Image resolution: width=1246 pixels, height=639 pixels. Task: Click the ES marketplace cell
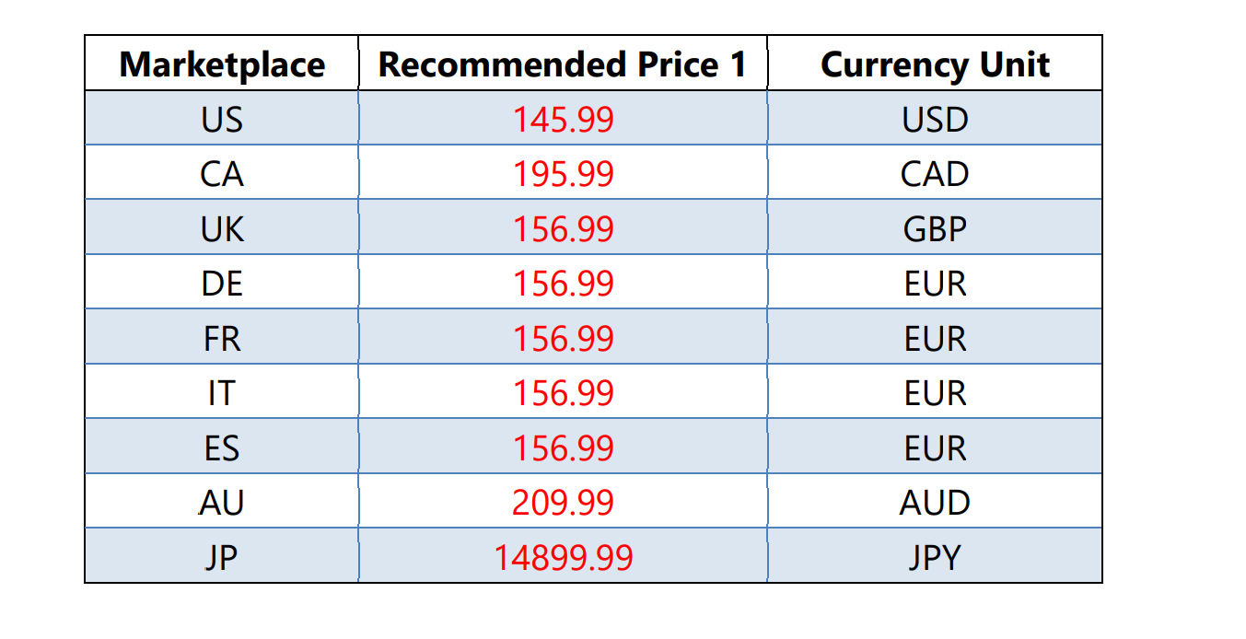pyautogui.click(x=222, y=448)
